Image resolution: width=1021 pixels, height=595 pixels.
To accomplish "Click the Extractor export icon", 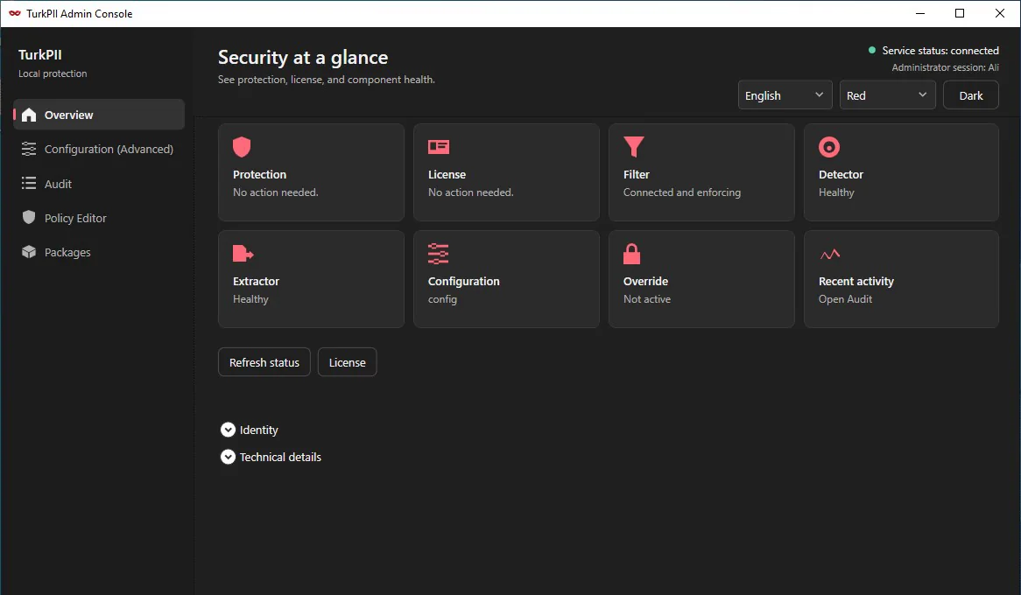I will click(x=243, y=253).
